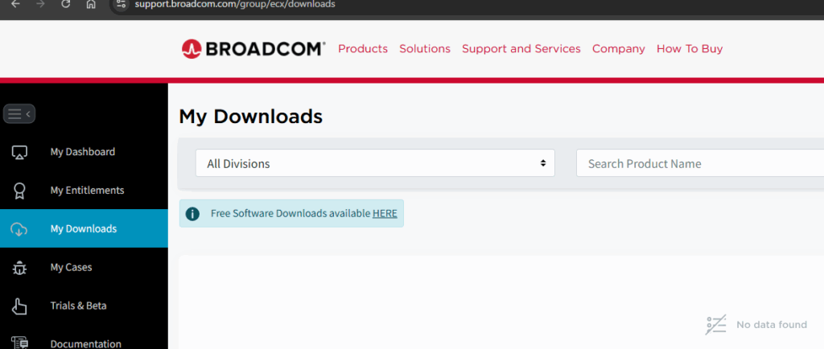The width and height of the screenshot is (824, 349).
Task: Open the Company menu
Action: 618,49
